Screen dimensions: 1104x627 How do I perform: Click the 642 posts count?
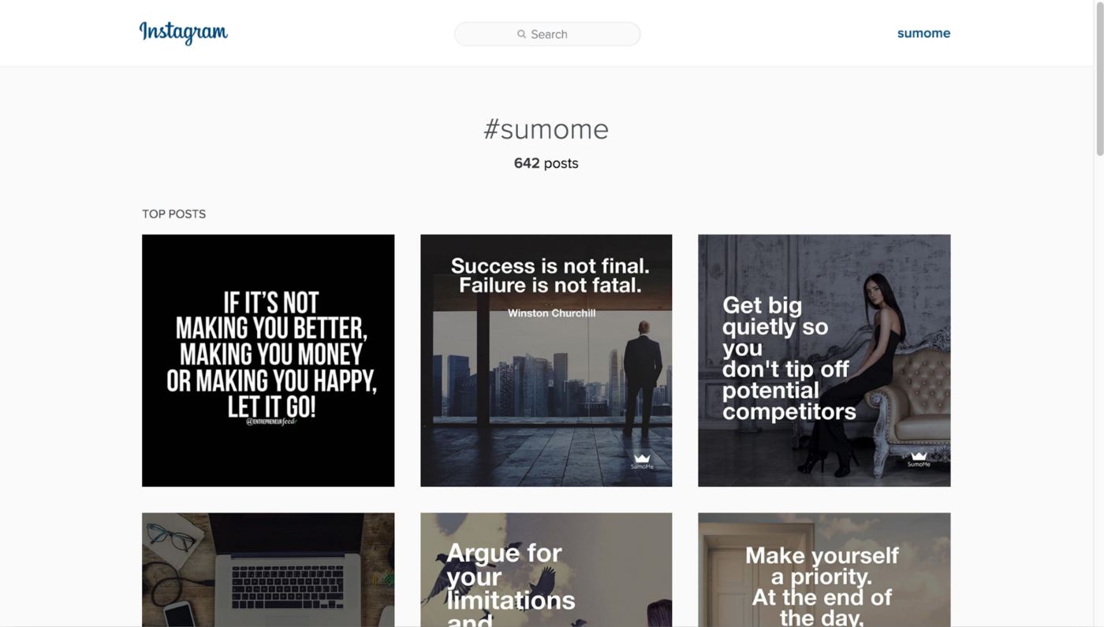coord(546,163)
